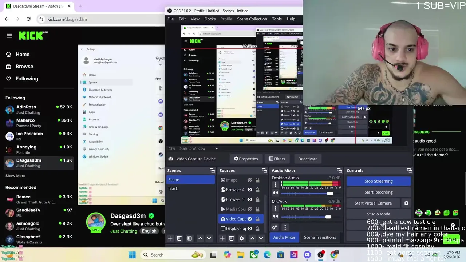This screenshot has width=466, height=262.
Task: Pop out the Audio Mixer dock
Action: coord(339,170)
